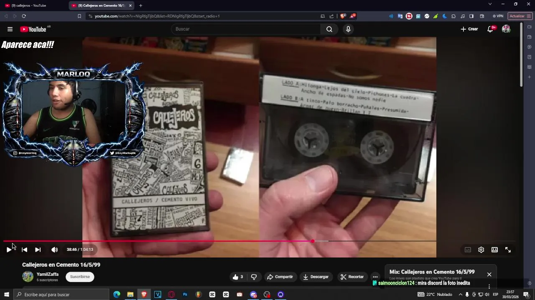Open the media control music note icon

point(463,16)
